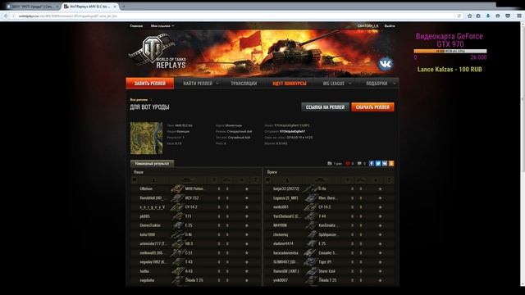Click the Ссылка на реплей button
This screenshot has width=525, height=295.
pos(325,107)
